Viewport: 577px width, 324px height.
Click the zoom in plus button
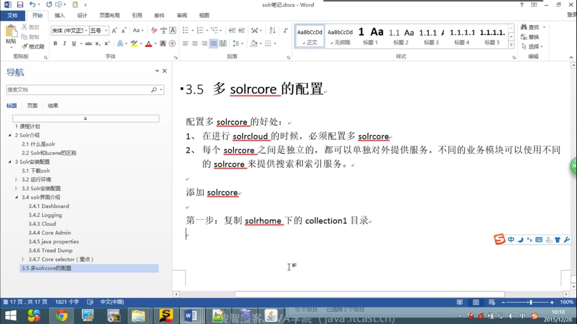point(552,302)
